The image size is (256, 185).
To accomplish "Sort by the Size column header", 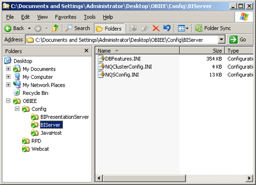I will [x=202, y=51].
